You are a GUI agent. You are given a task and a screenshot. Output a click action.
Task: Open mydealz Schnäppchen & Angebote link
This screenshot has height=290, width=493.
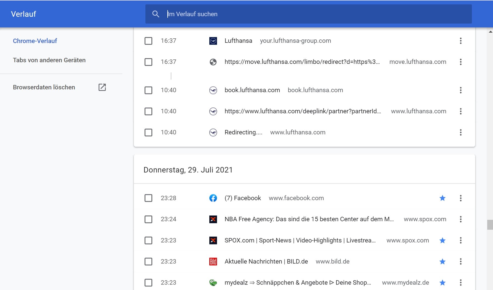298,283
